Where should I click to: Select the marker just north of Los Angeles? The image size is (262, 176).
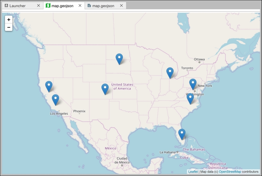[56, 100]
